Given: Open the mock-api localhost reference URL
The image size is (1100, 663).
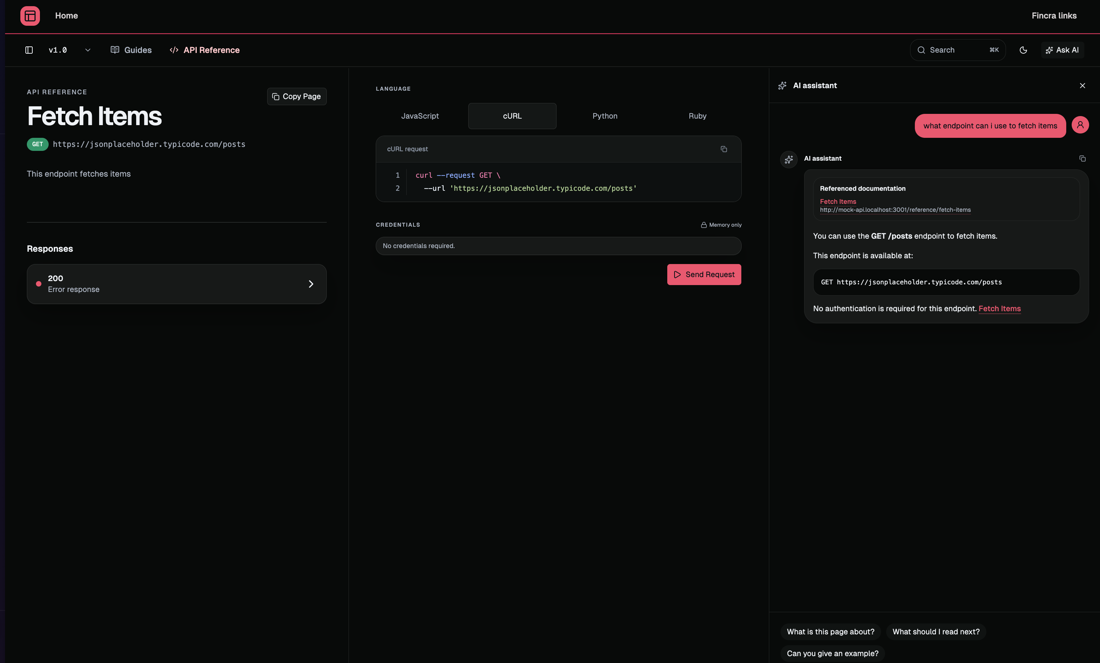Looking at the screenshot, I should click(895, 210).
